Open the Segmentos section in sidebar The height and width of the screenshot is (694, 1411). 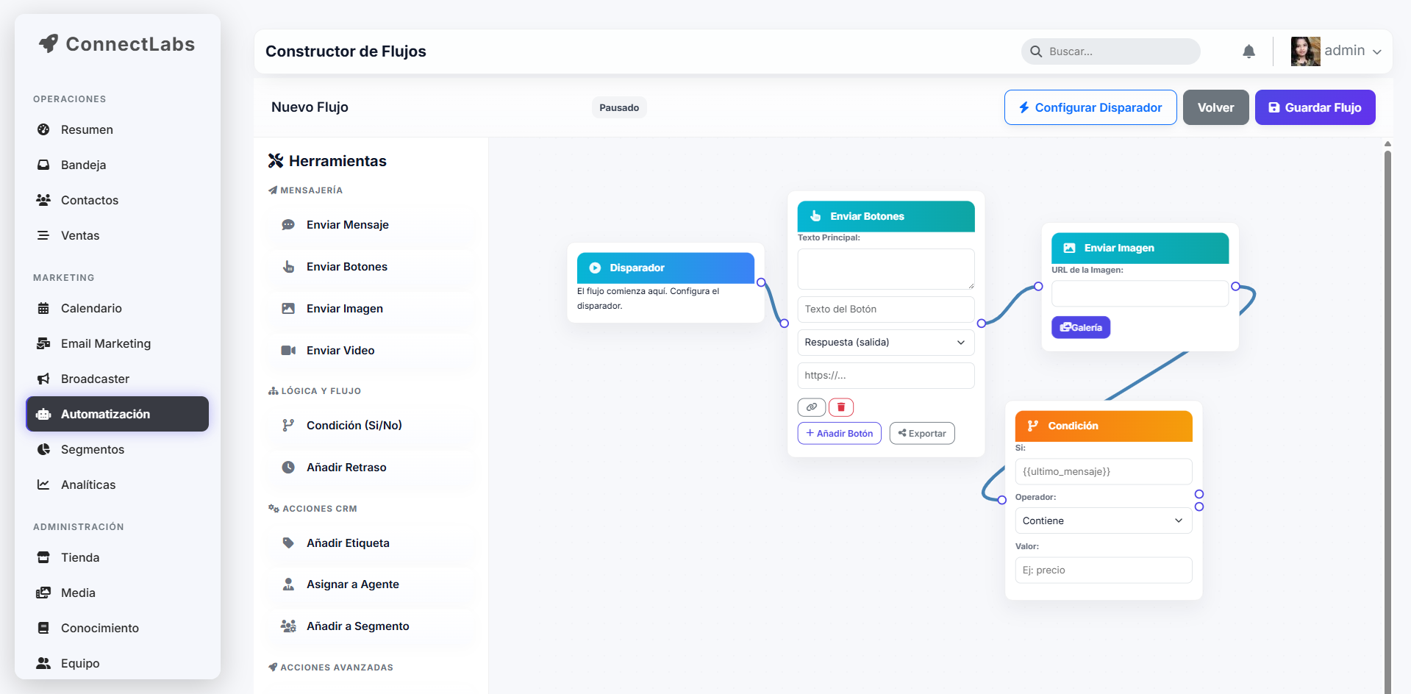point(91,449)
